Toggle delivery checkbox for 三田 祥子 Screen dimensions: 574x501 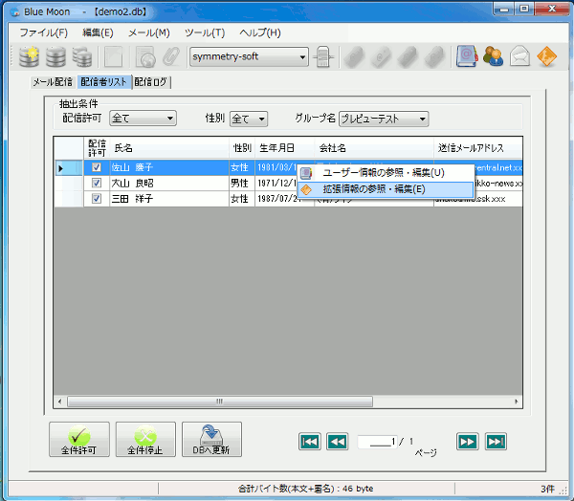pos(97,198)
